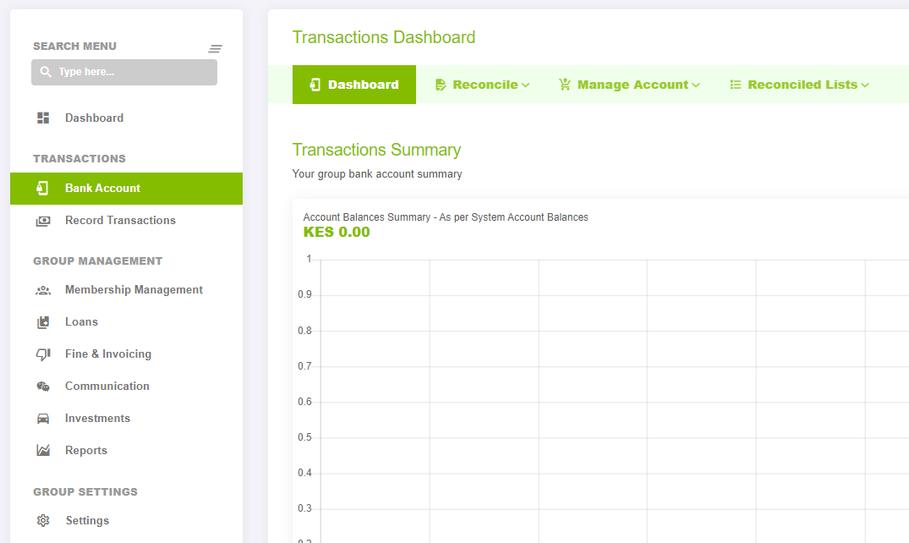Expand the Reconcile dropdown chevron
The height and width of the screenshot is (543, 909).
[525, 85]
